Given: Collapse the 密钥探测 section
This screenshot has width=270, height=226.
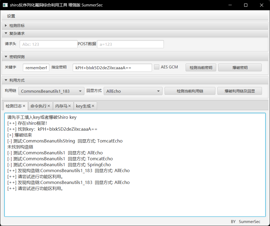Looking at the screenshot, I should [135, 57].
